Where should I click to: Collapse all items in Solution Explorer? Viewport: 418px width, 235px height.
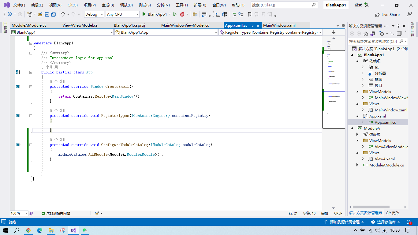point(399,34)
